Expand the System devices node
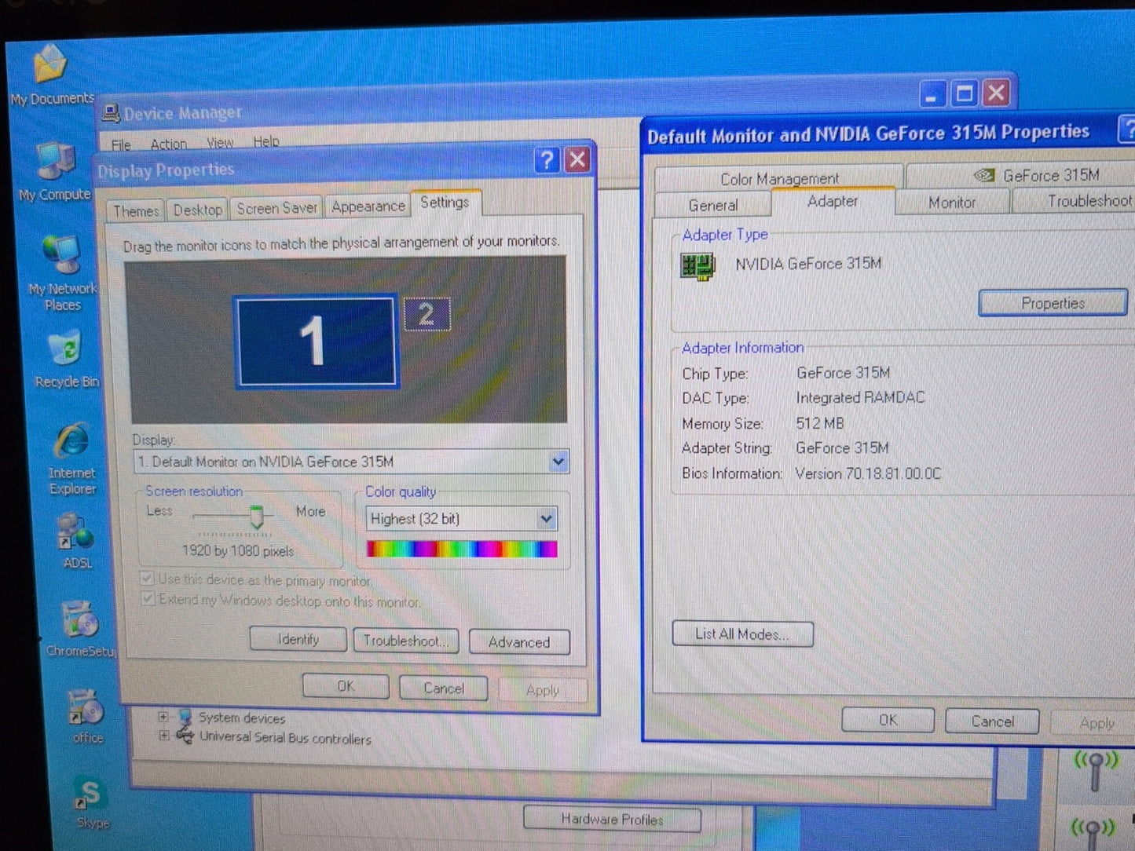Screen dimensions: 1135x851 click(x=163, y=717)
